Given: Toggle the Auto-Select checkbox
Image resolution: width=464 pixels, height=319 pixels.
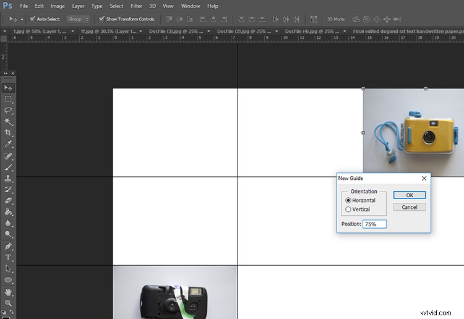Looking at the screenshot, I should click(32, 19).
